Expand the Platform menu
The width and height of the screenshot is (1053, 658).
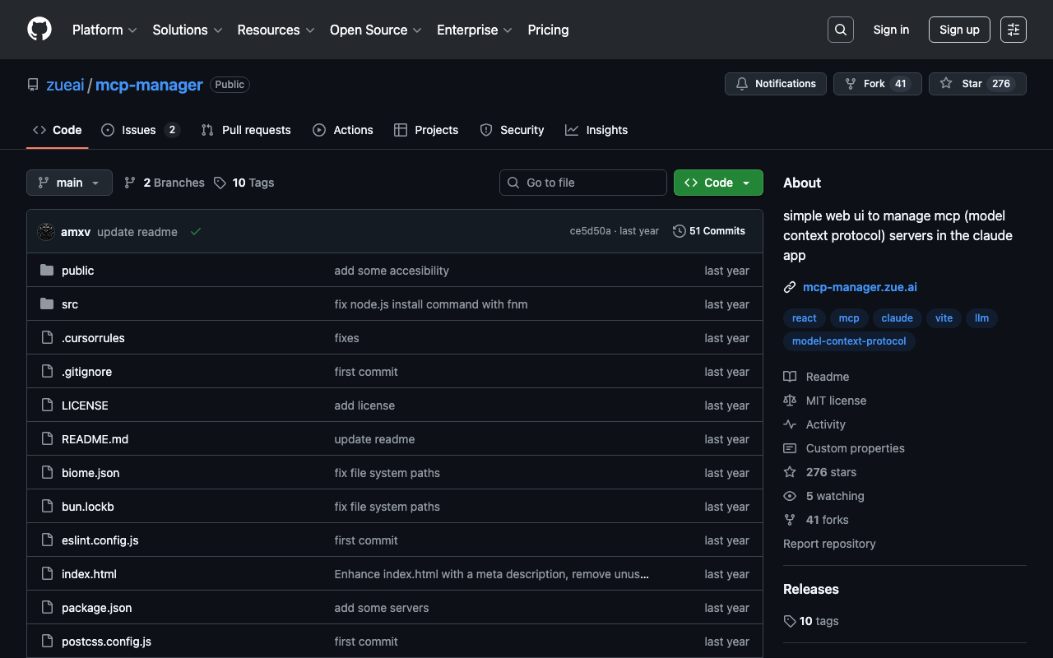point(104,30)
